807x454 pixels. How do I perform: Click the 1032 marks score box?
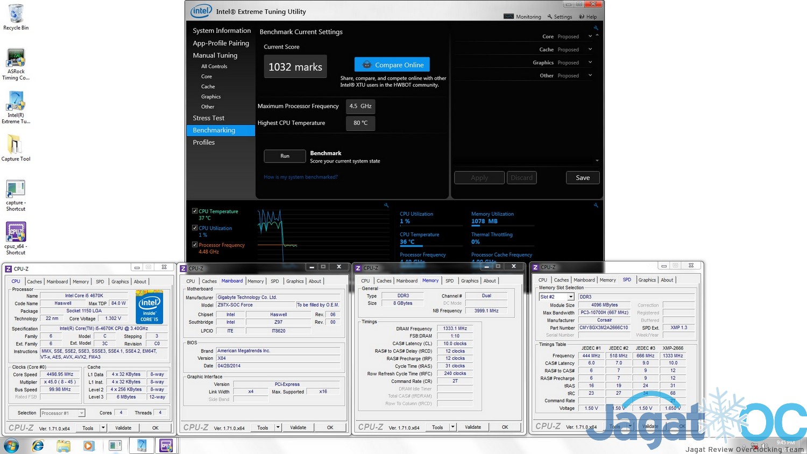click(295, 67)
